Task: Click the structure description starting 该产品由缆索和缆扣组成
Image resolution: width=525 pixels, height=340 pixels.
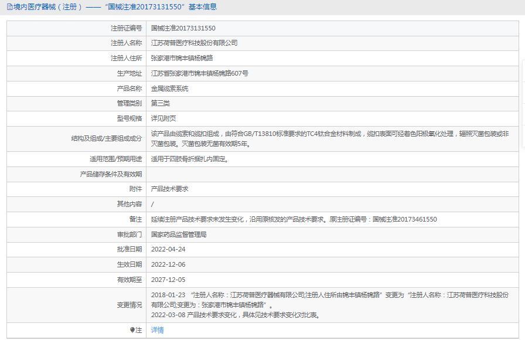Action: pos(330,139)
